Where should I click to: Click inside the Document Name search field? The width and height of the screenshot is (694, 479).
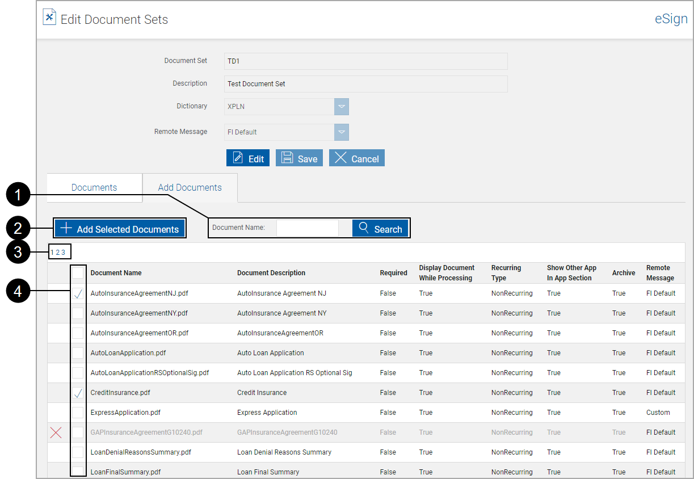(x=308, y=228)
